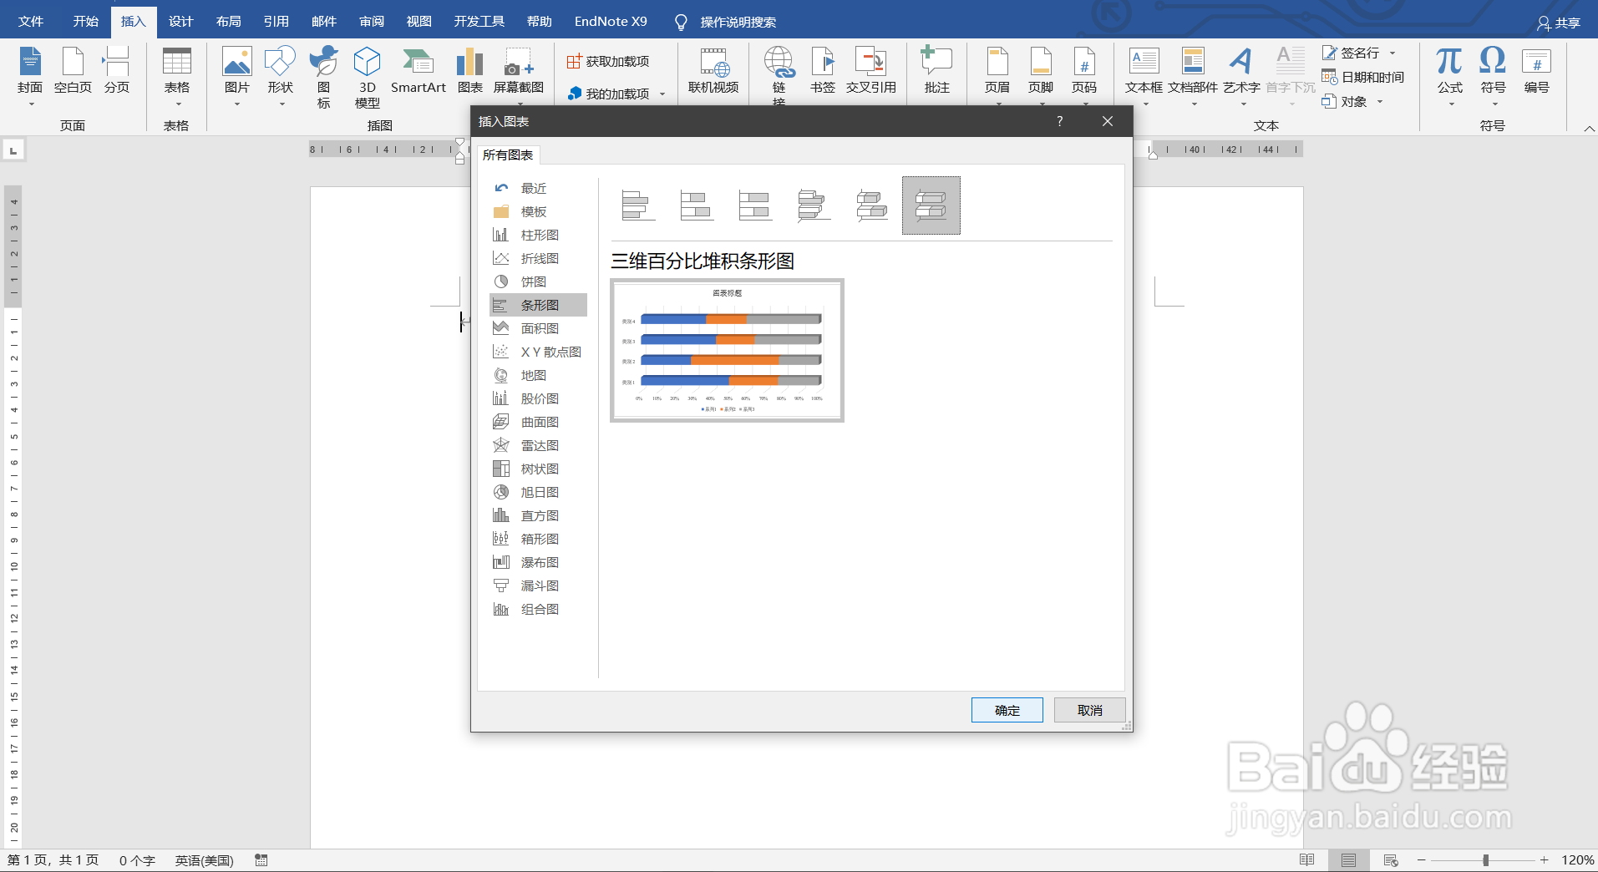Click the dialog help question mark
The height and width of the screenshot is (872, 1598).
point(1059,121)
